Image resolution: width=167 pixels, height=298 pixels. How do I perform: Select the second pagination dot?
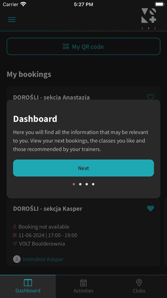(x=80, y=184)
